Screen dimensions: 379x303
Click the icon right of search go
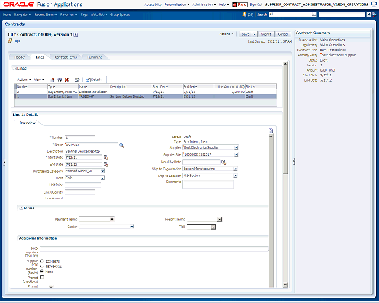tap(374, 14)
